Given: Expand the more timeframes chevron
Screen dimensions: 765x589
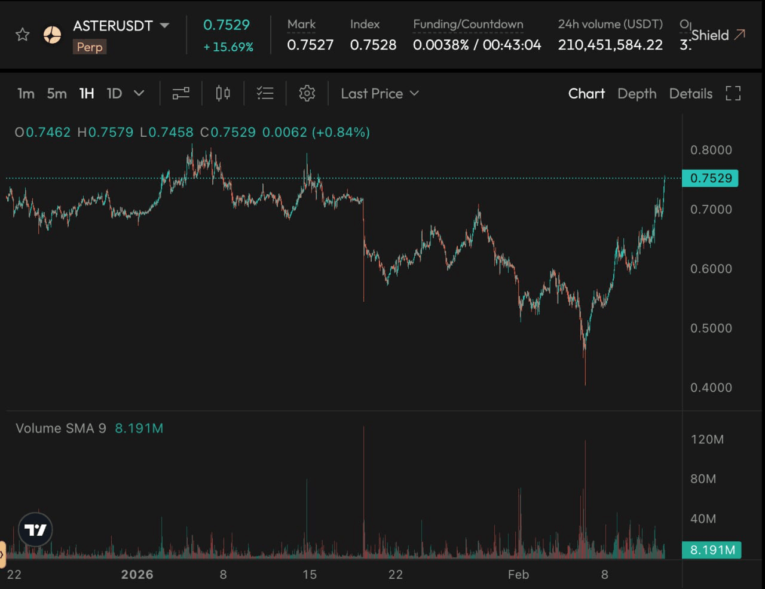Looking at the screenshot, I should tap(139, 94).
